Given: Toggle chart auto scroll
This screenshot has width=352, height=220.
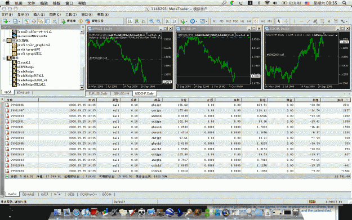Looking at the screenshot, I should pyautogui.click(x=167, y=21).
